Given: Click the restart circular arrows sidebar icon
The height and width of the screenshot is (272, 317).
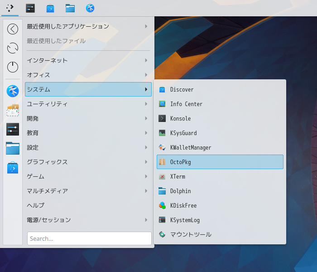Looking at the screenshot, I should [x=13, y=48].
